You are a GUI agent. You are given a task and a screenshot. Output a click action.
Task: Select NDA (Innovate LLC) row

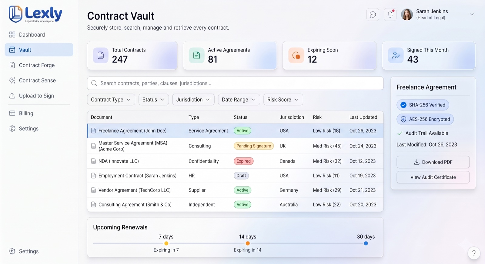coord(235,161)
